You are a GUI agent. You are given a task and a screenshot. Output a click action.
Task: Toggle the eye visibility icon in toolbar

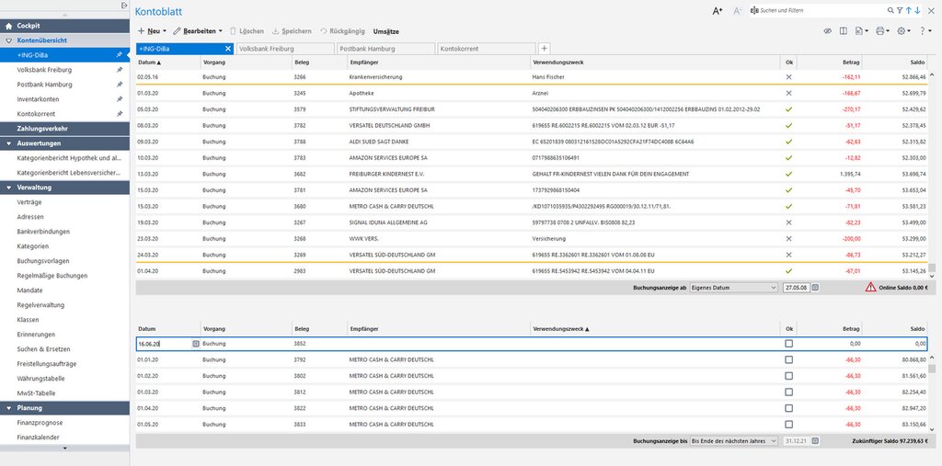(x=827, y=31)
